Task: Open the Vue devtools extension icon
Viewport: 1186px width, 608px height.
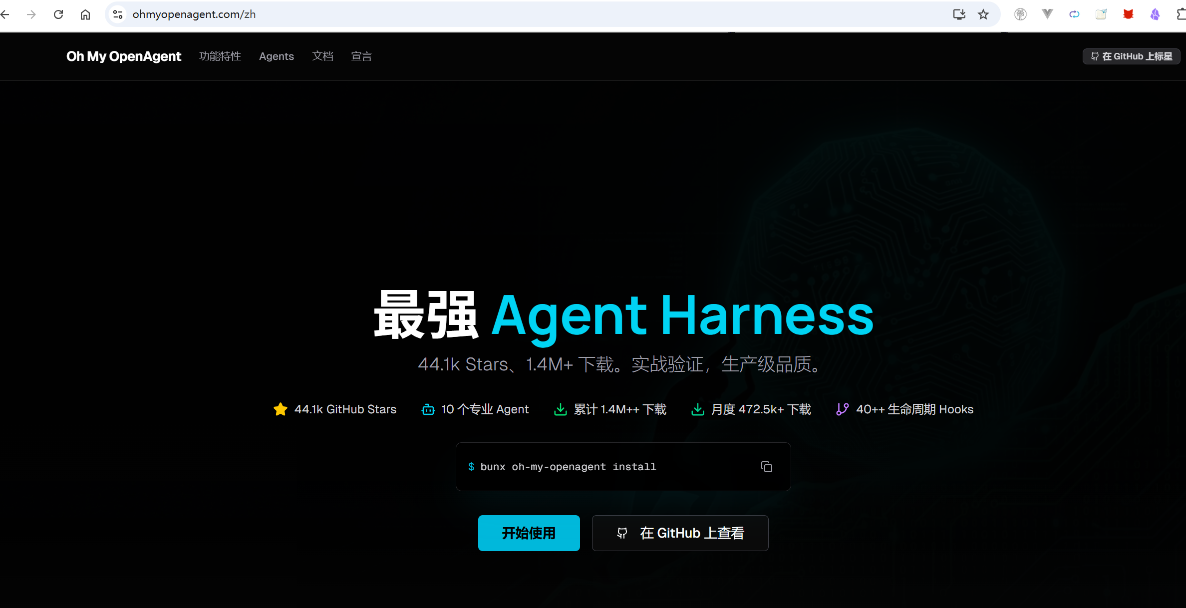Action: pyautogui.click(x=1047, y=14)
